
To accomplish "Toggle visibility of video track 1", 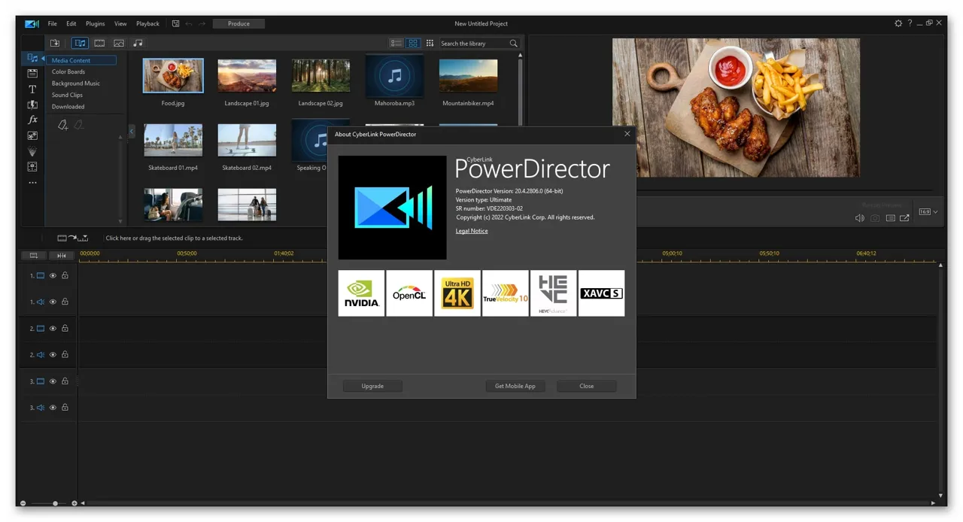I will [x=53, y=276].
